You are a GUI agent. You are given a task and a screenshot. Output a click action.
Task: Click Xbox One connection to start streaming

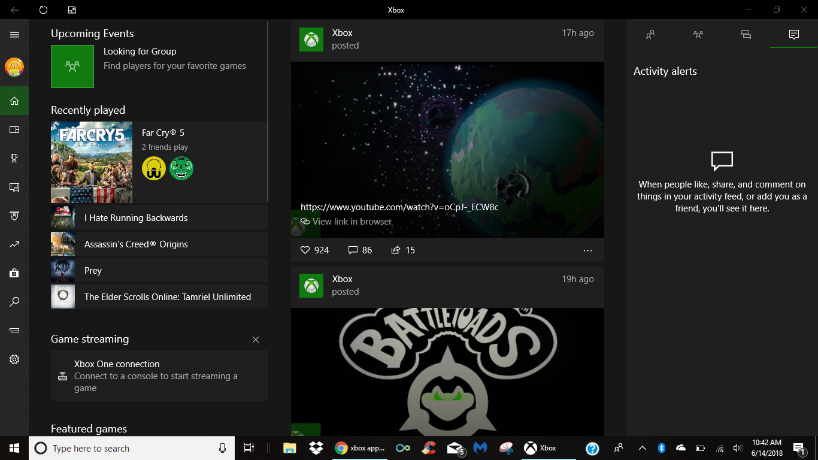[x=159, y=376]
